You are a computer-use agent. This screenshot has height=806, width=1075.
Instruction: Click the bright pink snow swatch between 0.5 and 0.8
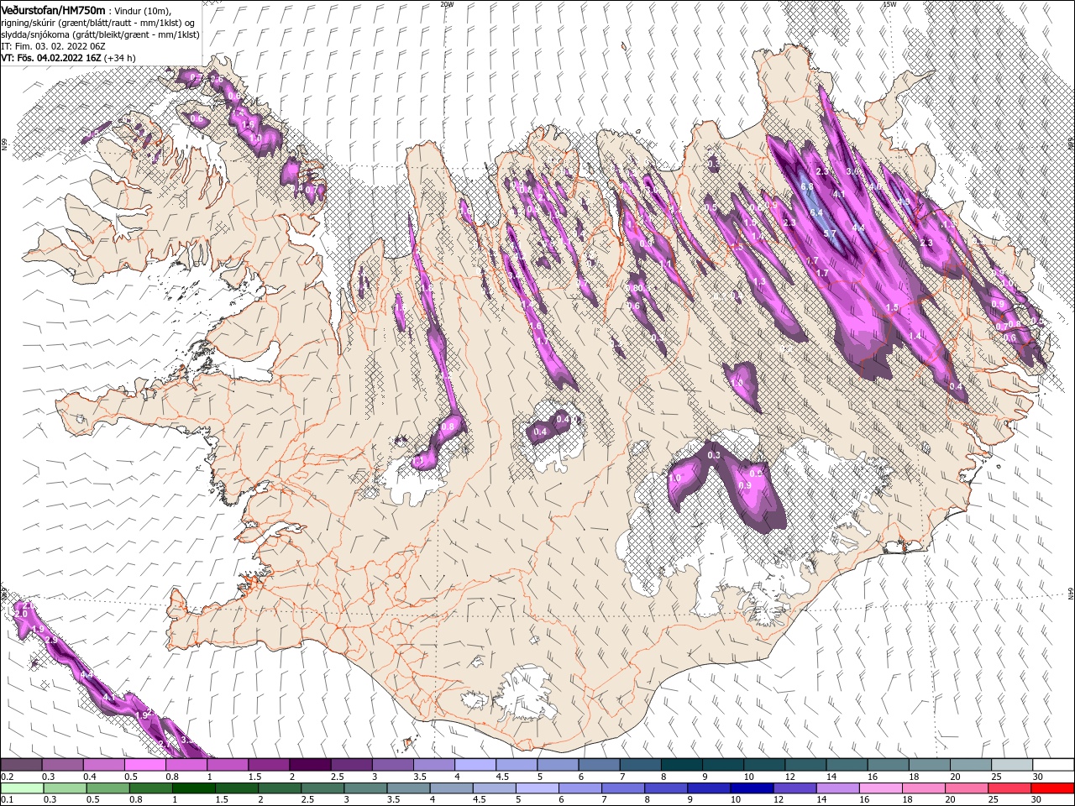(144, 765)
